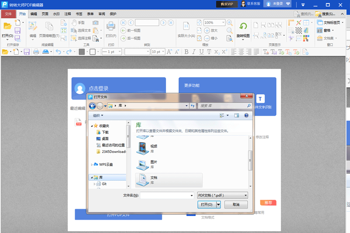Click Back arrow in Open File dialog
This screenshot has height=233, width=350.
coord(92,106)
